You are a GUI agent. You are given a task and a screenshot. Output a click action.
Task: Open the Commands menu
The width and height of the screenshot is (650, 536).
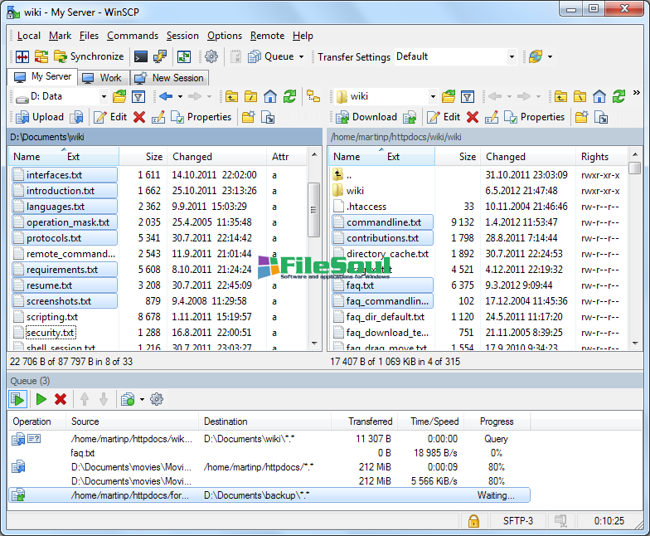coord(132,36)
